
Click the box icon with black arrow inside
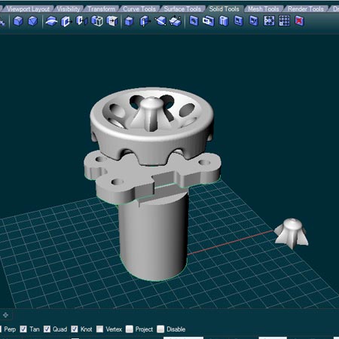pos(112,21)
